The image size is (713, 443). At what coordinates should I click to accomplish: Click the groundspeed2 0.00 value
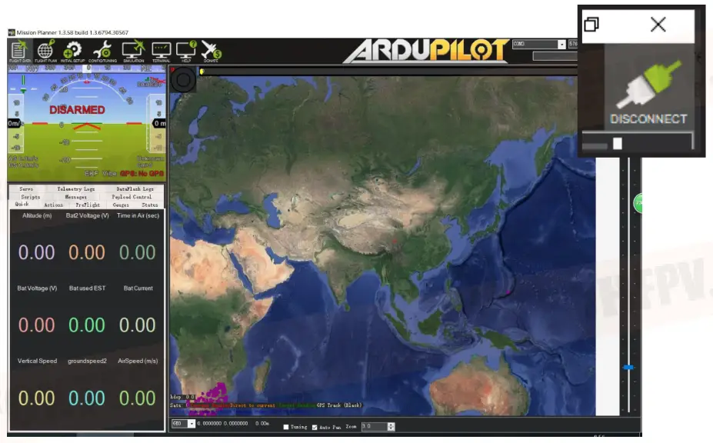click(x=87, y=398)
